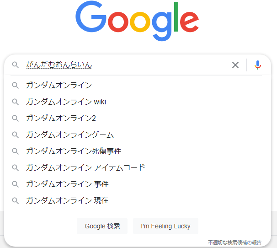Viewport: 277px width, 248px height.
Task: Choose the ガンダムオンライン 現在 suggestion
Action: coord(67,200)
